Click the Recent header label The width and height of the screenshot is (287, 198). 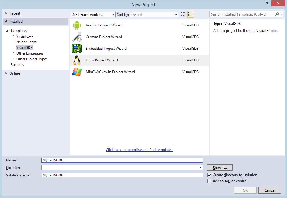[15, 13]
